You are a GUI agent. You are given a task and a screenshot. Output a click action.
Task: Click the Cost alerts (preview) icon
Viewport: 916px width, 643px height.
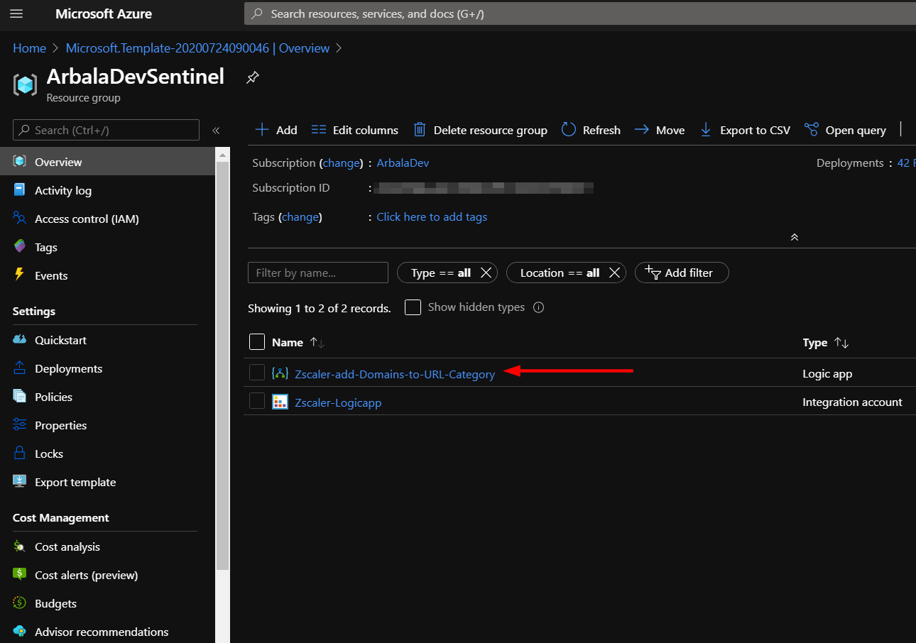point(20,575)
